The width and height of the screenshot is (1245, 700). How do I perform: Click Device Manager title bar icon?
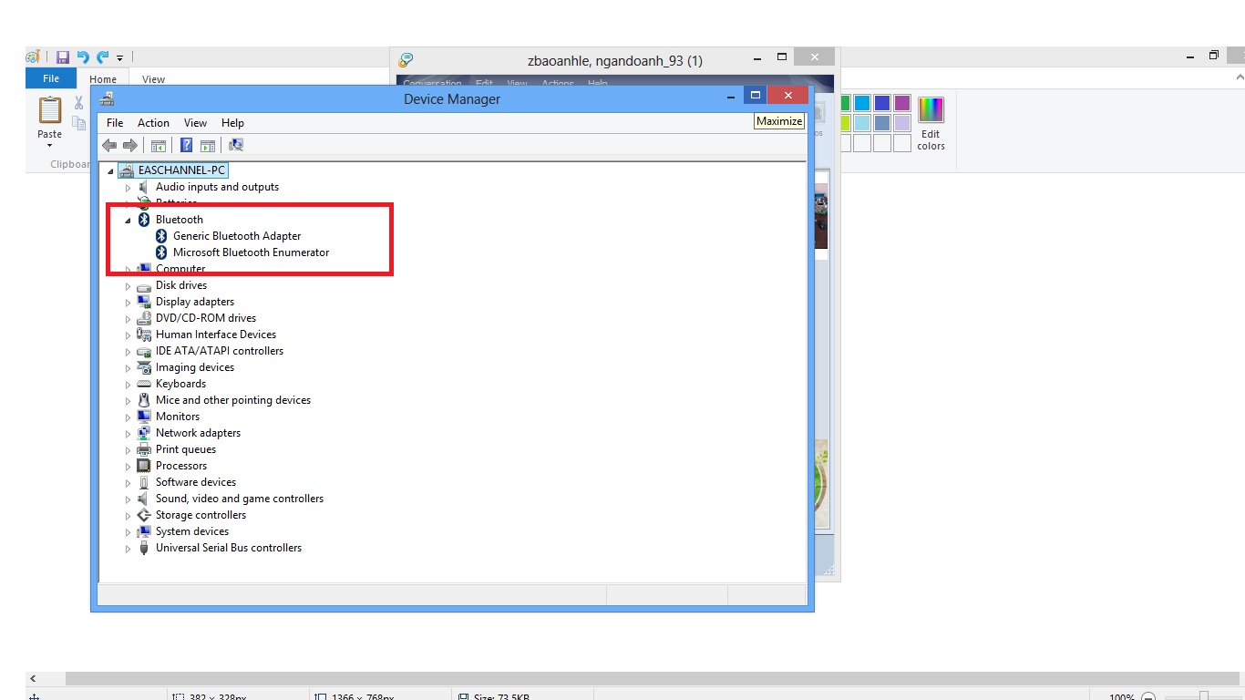click(x=107, y=98)
